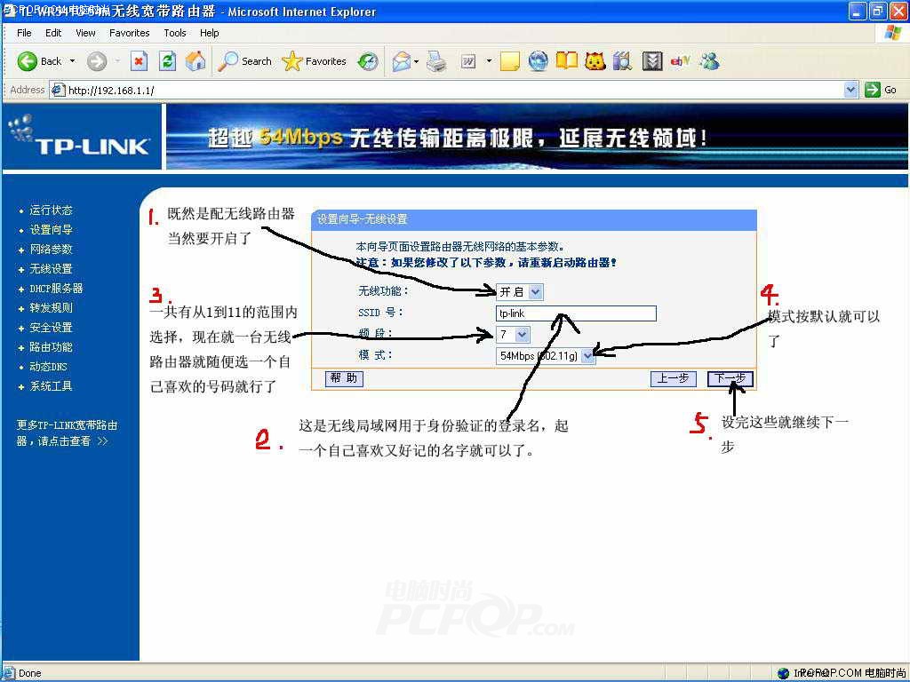Click the open book icon in the toolbar
910x682 pixels.
[x=566, y=61]
